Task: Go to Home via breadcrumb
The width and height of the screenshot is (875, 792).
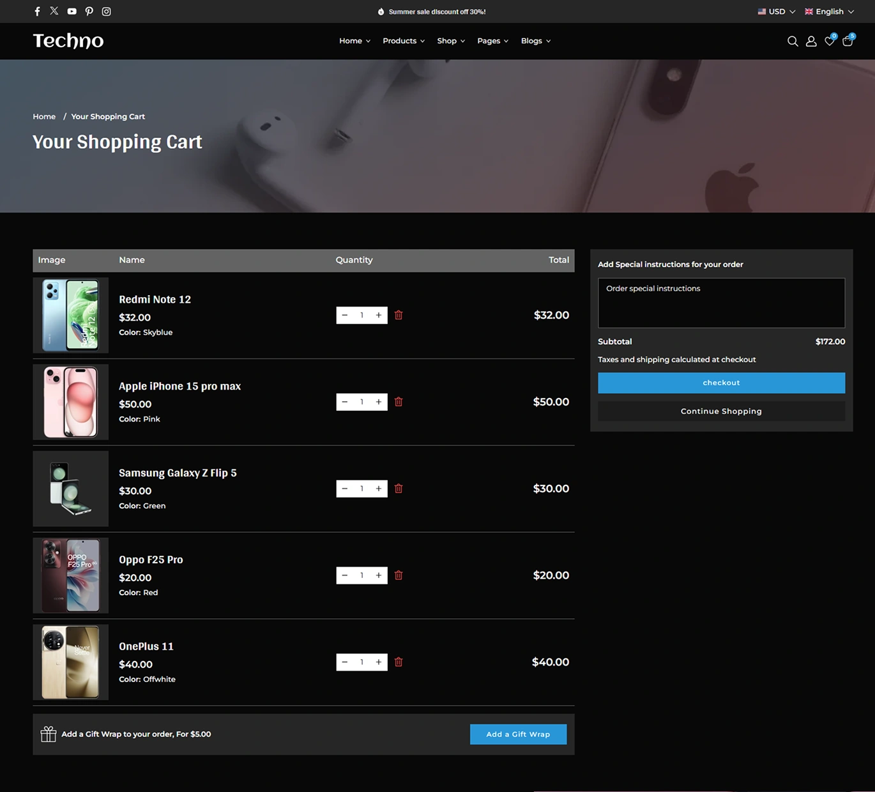Action: pos(44,116)
